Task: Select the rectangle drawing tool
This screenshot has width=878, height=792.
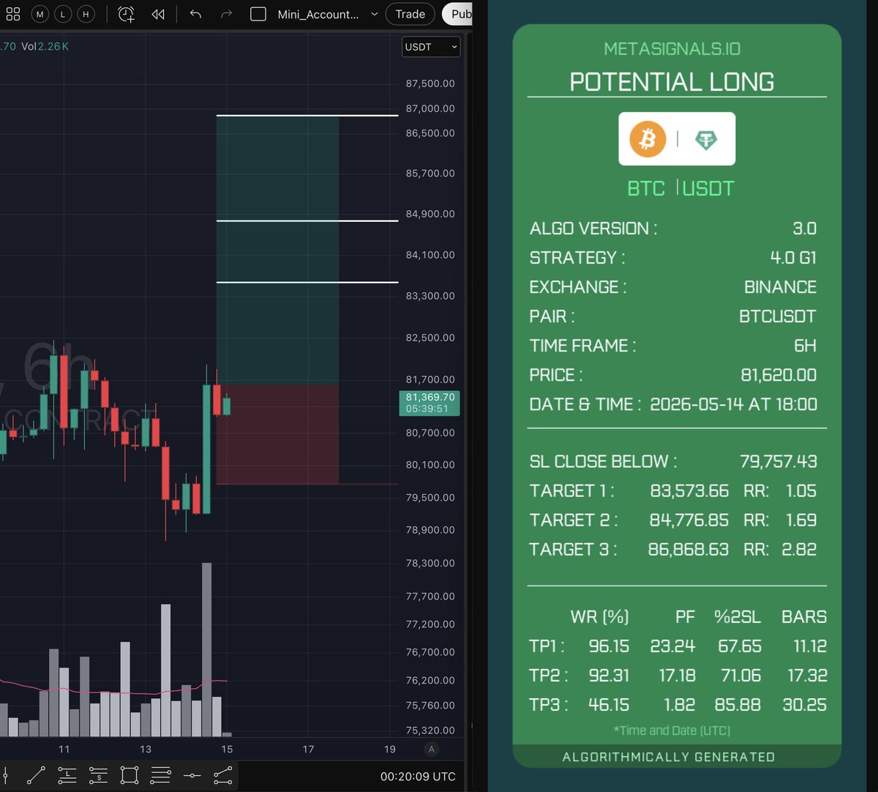Action: coord(130,774)
